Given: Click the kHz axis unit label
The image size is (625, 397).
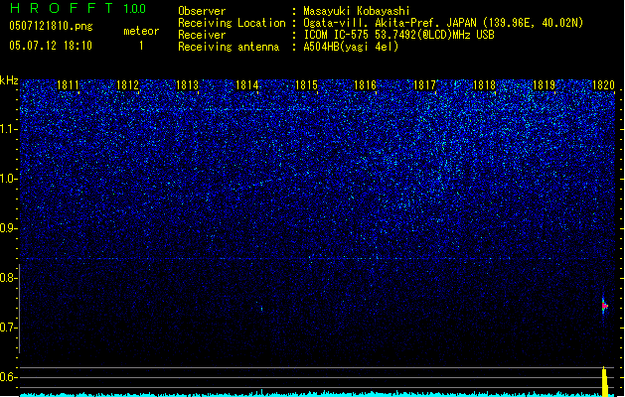Looking at the screenshot, I should [x=9, y=80].
